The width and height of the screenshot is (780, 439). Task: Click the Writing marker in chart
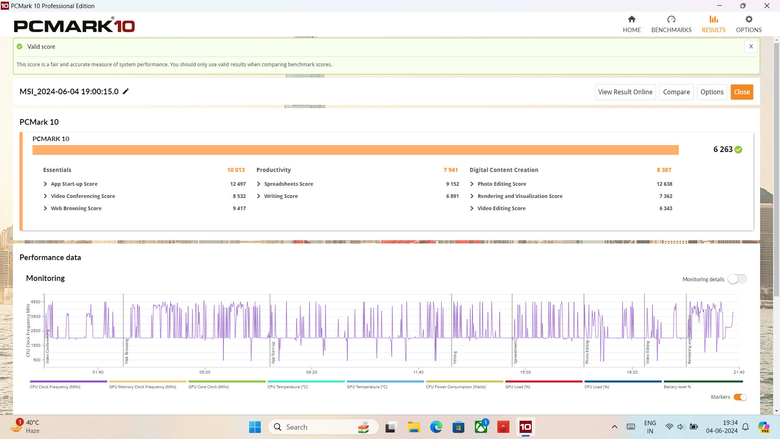pos(455,357)
